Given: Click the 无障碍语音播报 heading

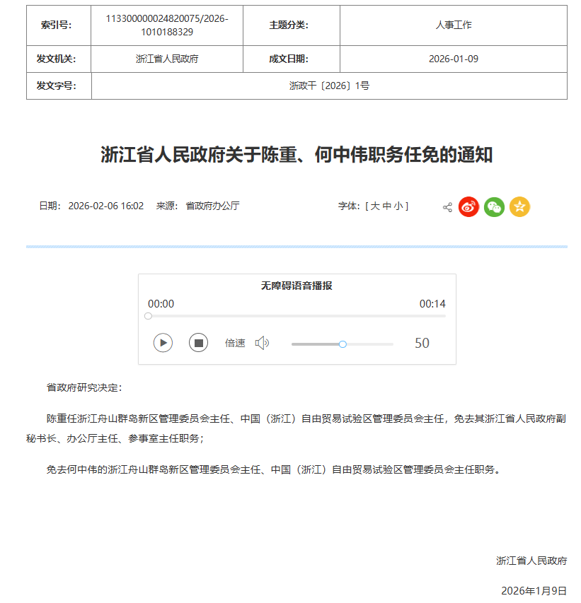Looking at the screenshot, I should pos(297,286).
